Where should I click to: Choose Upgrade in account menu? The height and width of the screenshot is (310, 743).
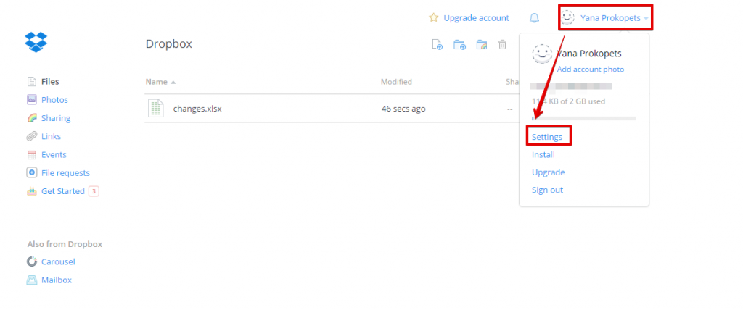click(549, 172)
